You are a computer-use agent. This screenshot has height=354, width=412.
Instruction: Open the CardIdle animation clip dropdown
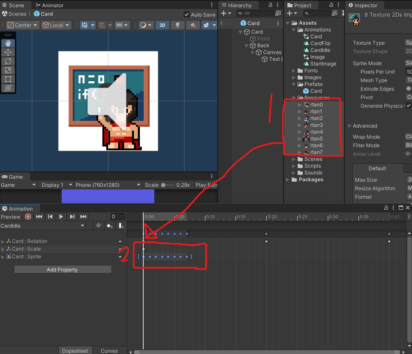43,226
